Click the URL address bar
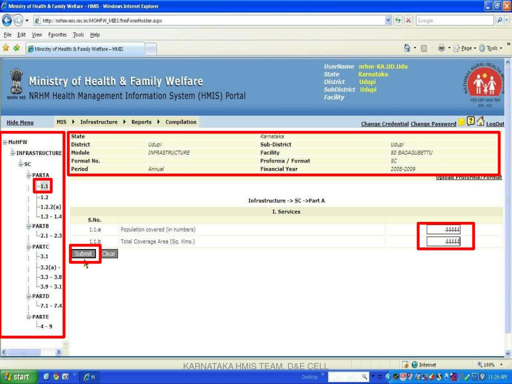This screenshot has height=384, width=512. [x=209, y=20]
